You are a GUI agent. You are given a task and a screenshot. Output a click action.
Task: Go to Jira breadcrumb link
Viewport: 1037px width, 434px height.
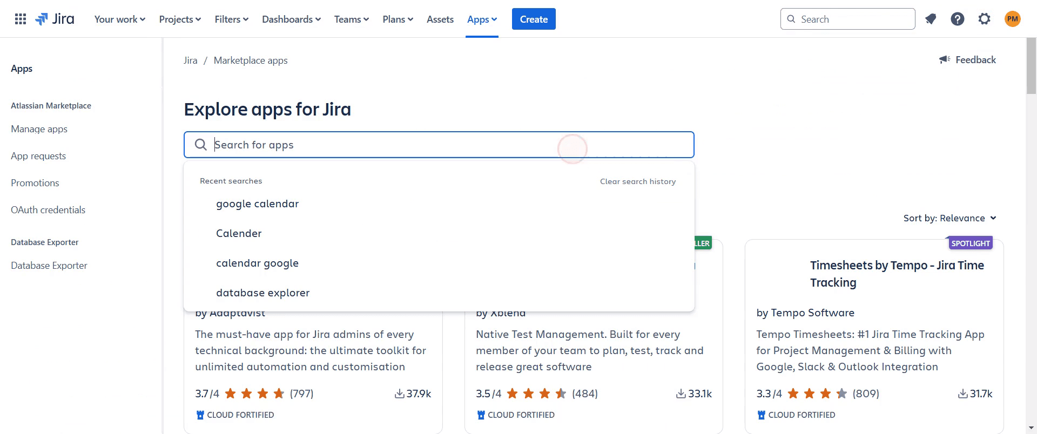pos(191,60)
